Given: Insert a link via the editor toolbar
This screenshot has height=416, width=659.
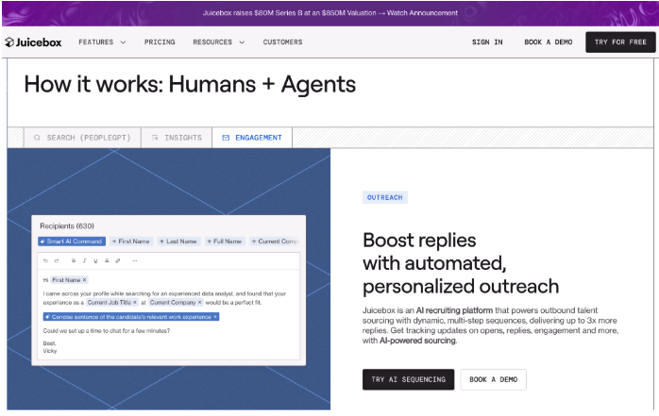Looking at the screenshot, I should tap(118, 260).
